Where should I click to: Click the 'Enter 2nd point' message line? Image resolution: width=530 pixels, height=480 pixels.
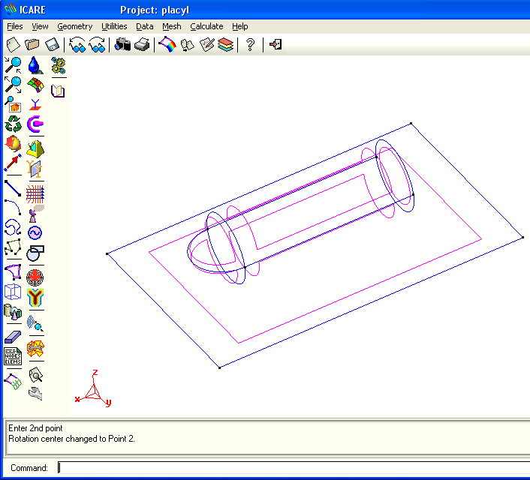[x=35, y=428]
